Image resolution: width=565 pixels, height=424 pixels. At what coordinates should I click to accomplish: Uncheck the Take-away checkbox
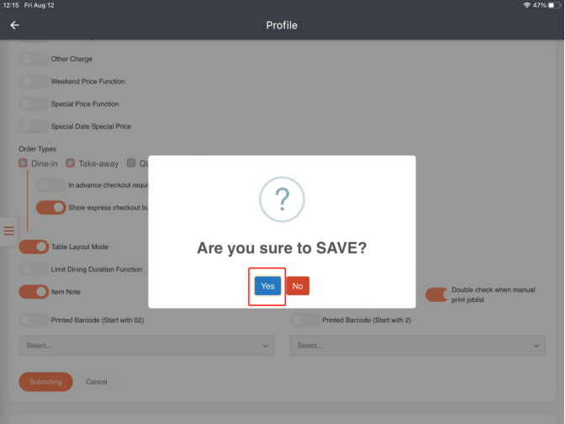[71, 163]
